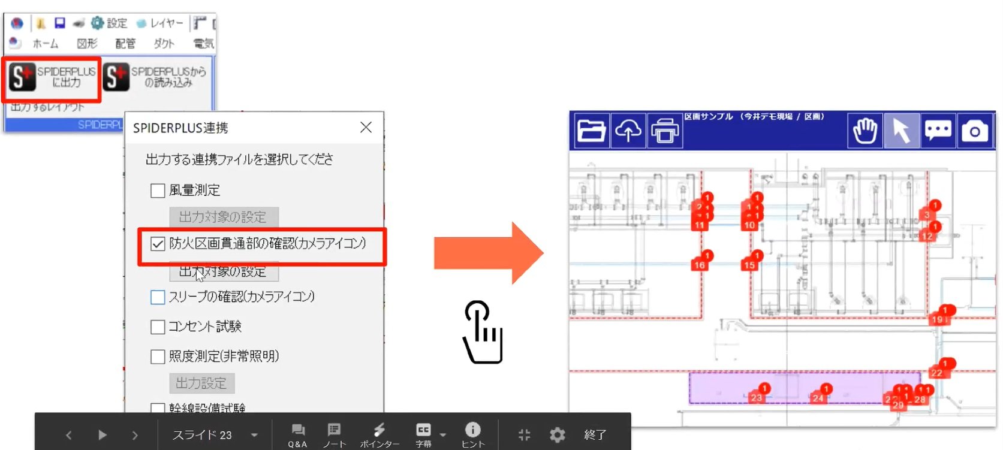Check the 幹線設備試験 checkbox
This screenshot has width=1003, height=450.
click(x=158, y=409)
